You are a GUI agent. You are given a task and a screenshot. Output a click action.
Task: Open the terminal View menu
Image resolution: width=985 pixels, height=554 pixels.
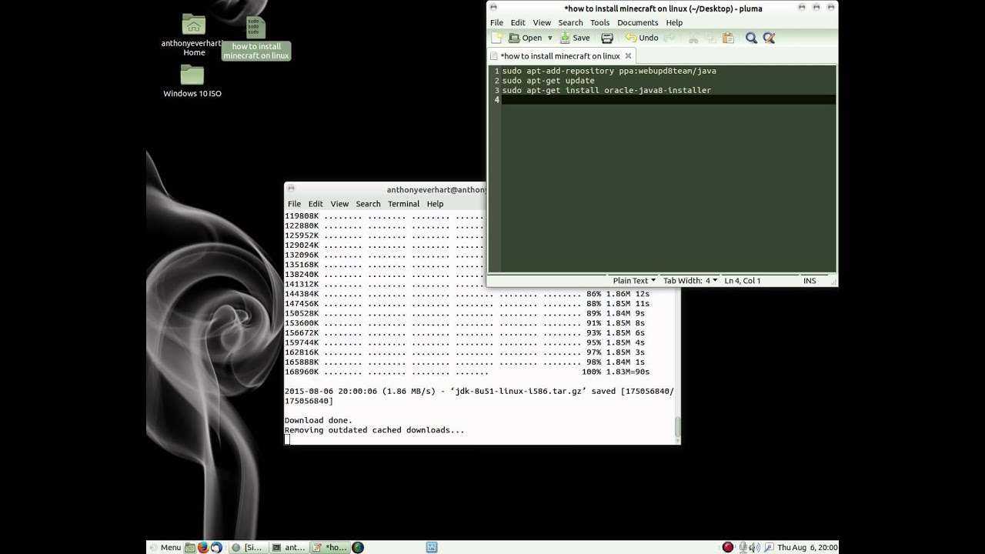click(x=339, y=204)
